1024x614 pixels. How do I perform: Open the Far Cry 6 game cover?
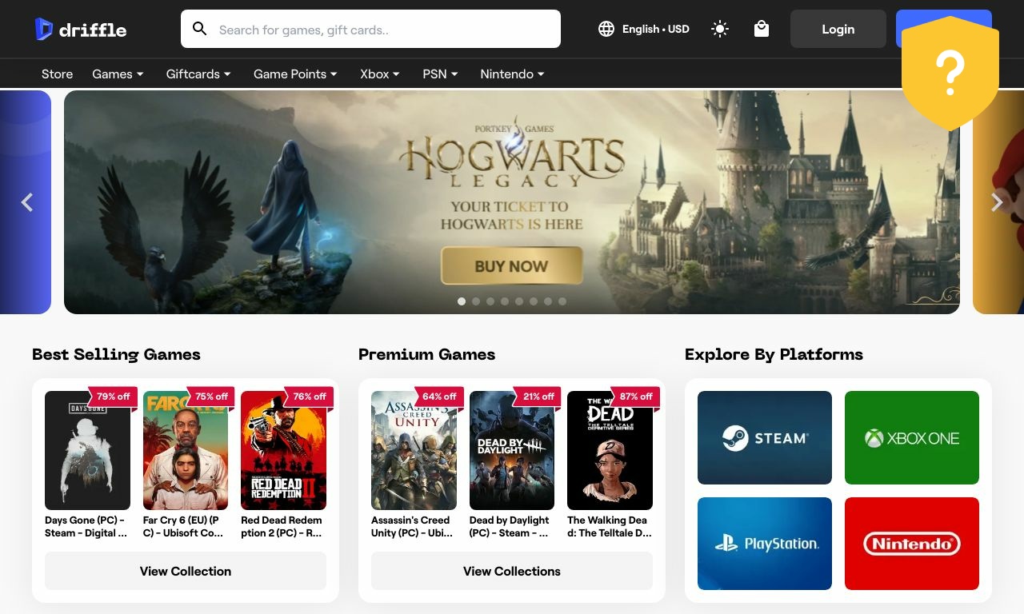[x=186, y=450]
